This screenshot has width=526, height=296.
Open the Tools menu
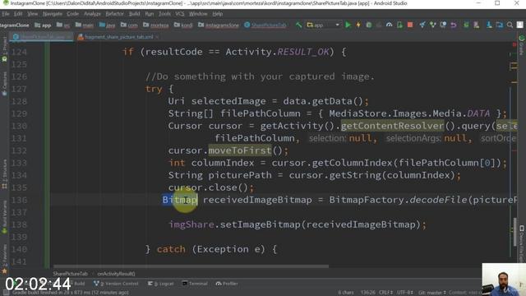click(x=164, y=14)
